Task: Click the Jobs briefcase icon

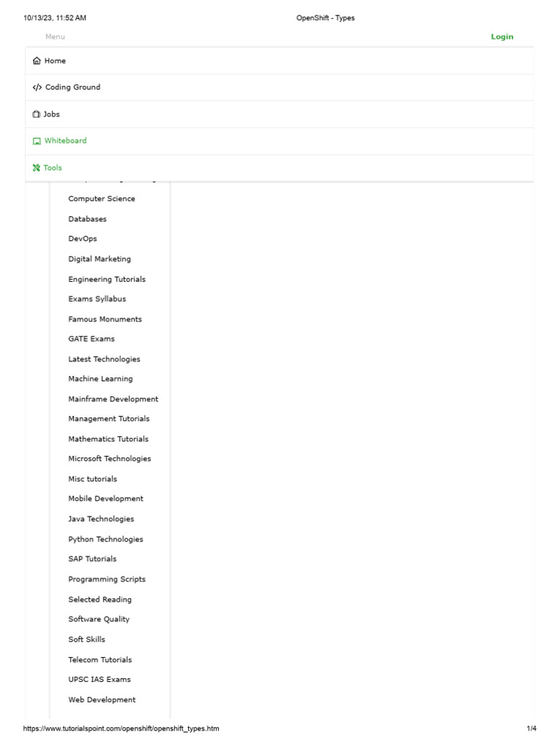Action: pos(36,114)
